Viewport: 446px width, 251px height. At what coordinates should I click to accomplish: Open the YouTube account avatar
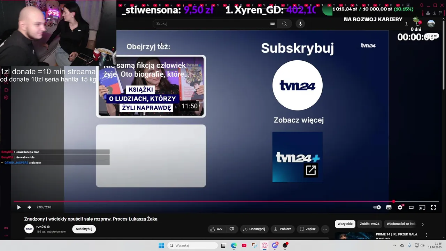(431, 24)
